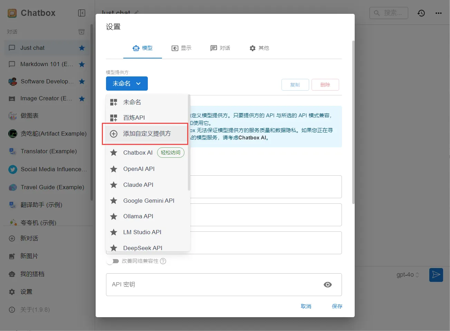Open the 贪吃蛇(Artifact Example) conversation

coord(47,134)
